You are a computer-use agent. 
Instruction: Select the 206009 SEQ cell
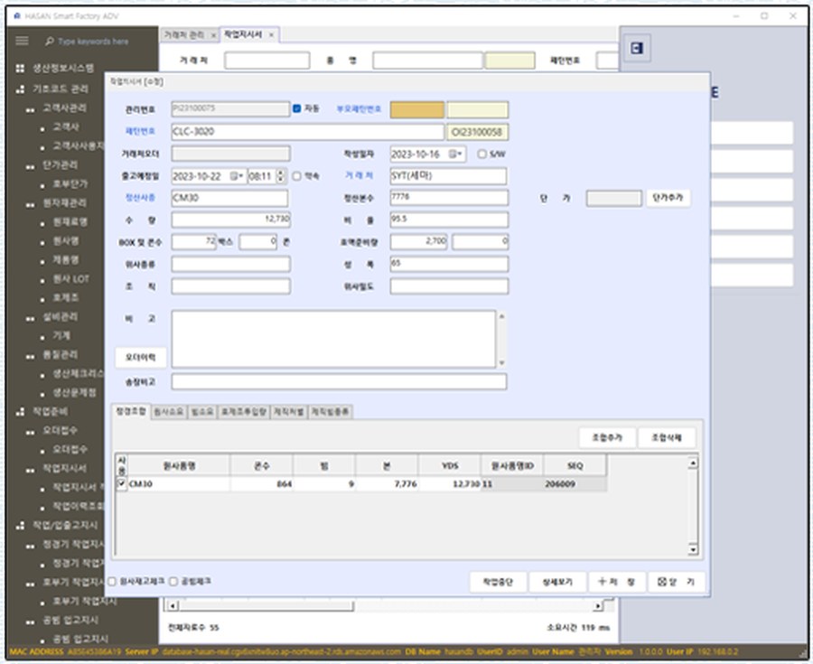coord(575,484)
